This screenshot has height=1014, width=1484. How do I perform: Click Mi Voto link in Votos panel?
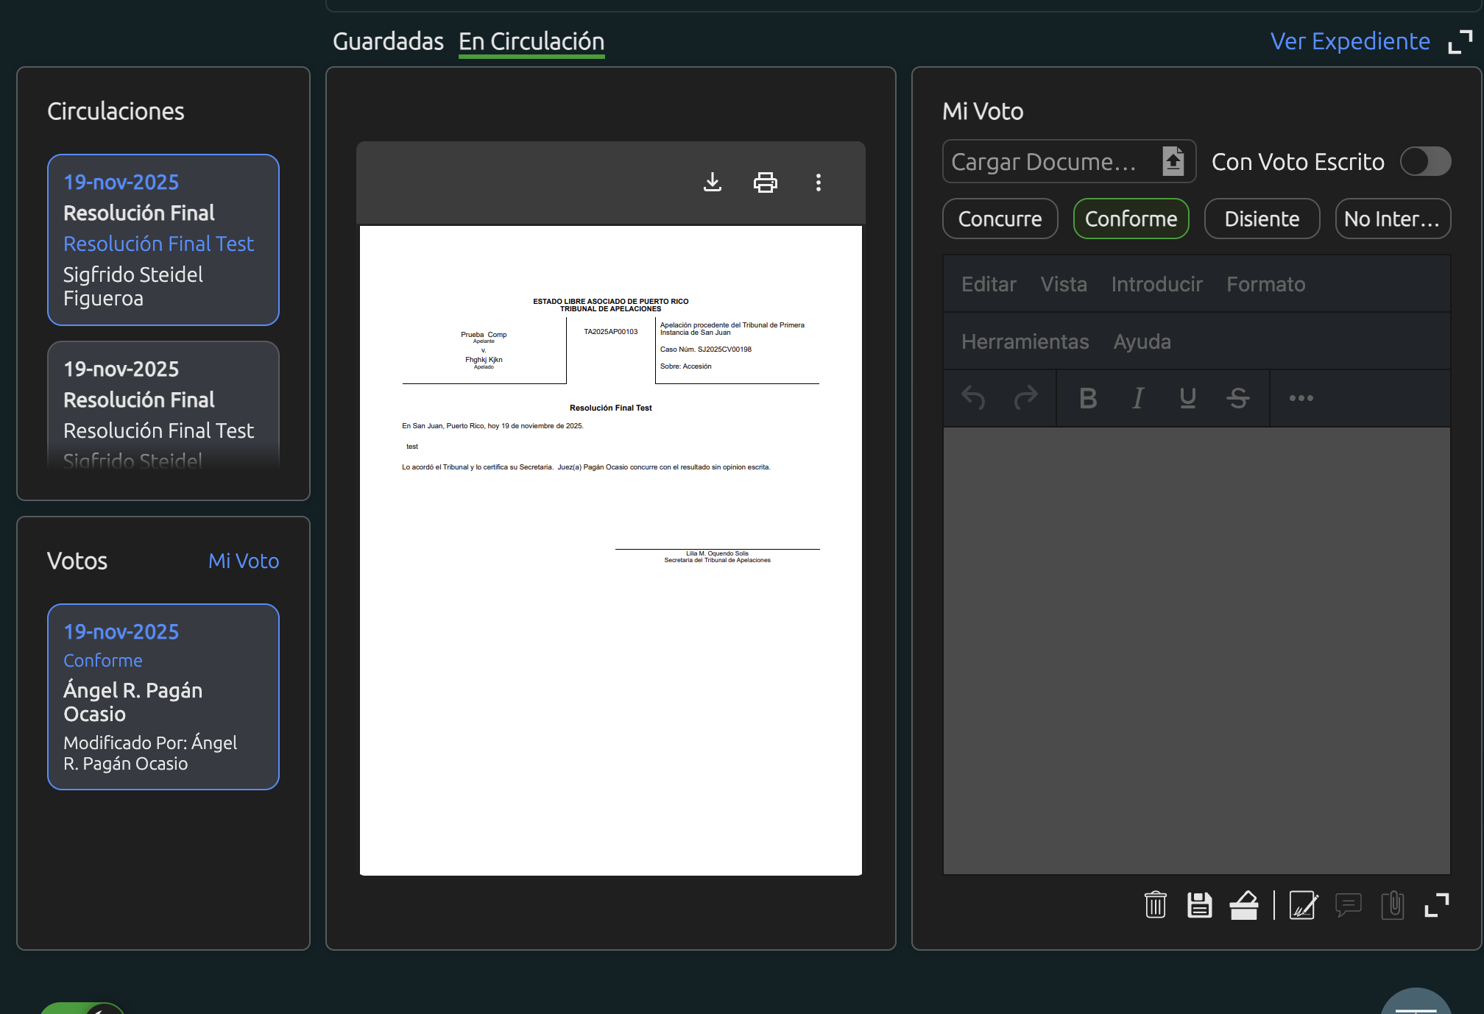point(243,561)
